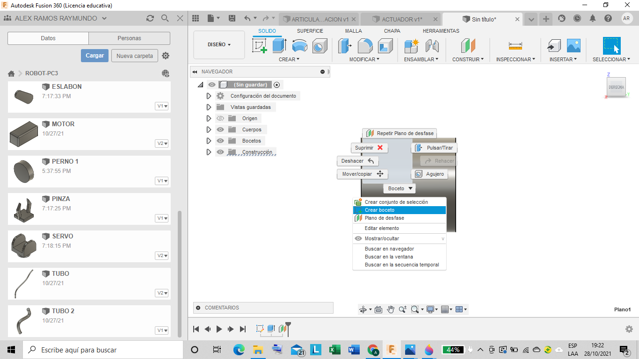The width and height of the screenshot is (639, 359).
Task: Click the Create Sketch toolbar icon
Action: point(259,46)
